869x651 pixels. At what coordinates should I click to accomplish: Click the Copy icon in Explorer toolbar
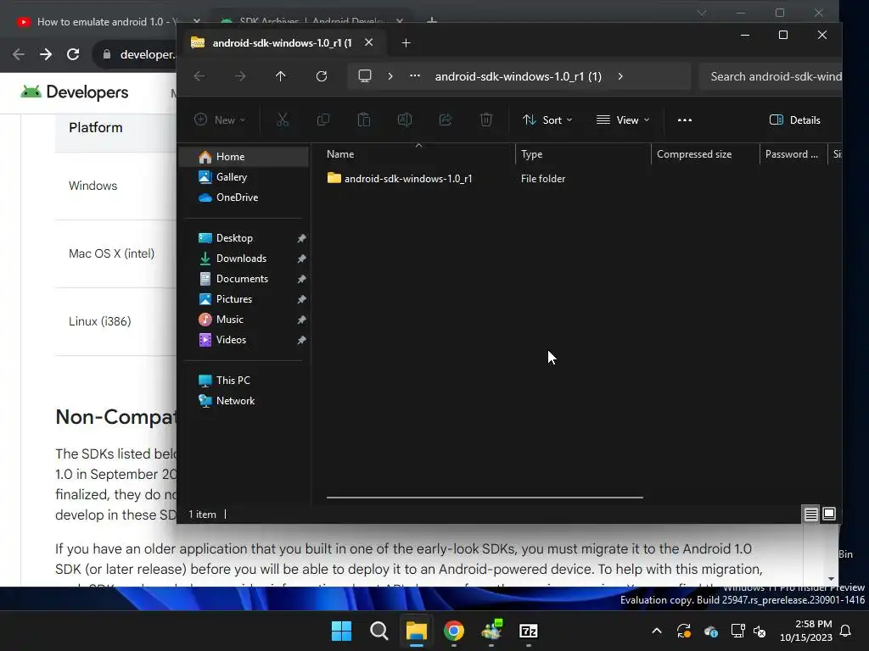(323, 120)
